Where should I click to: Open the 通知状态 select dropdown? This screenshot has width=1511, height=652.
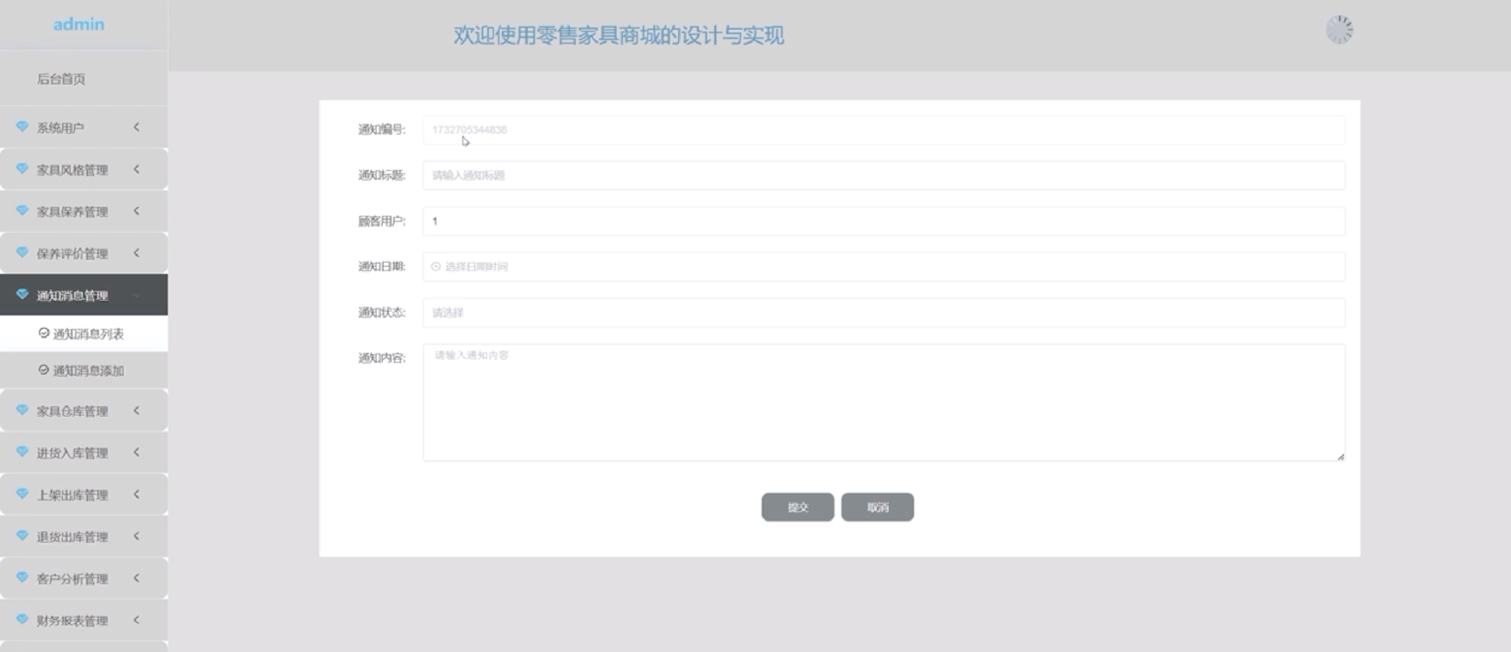point(883,313)
